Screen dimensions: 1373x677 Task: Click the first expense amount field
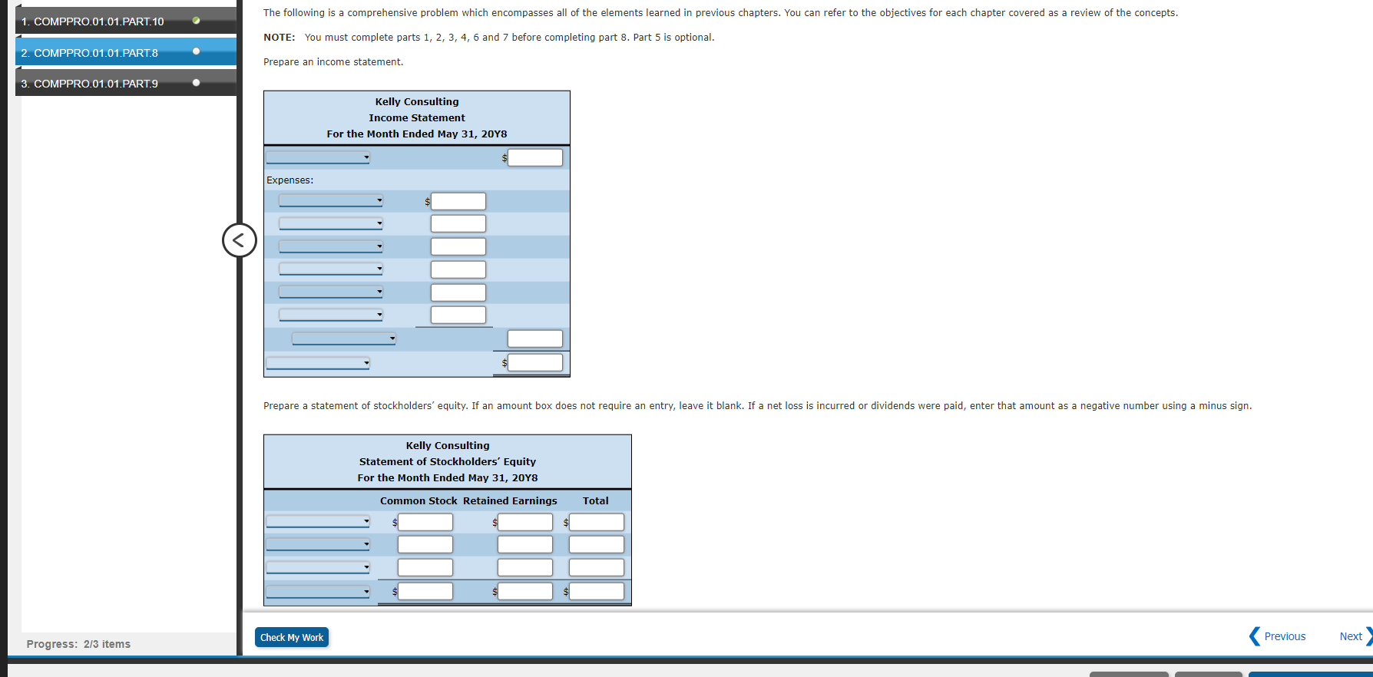tap(458, 201)
